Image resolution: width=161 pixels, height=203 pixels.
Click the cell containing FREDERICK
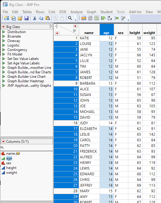pyautogui.click(x=89, y=151)
